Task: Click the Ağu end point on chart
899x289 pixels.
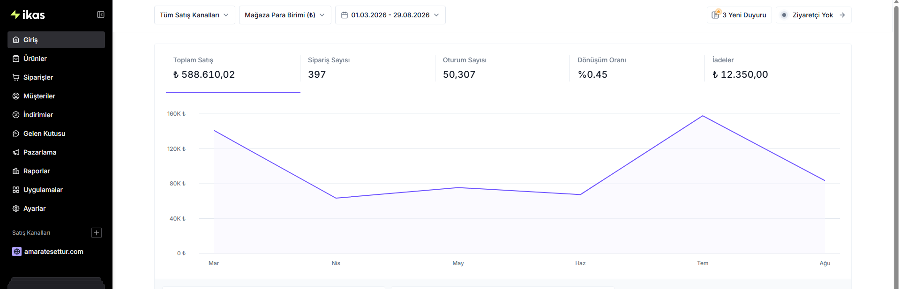Action: pos(824,180)
